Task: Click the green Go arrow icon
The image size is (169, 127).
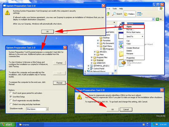Action: 157,19
